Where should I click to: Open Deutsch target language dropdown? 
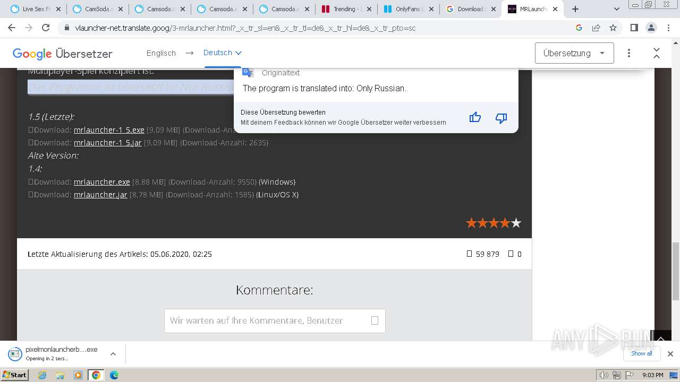223,53
